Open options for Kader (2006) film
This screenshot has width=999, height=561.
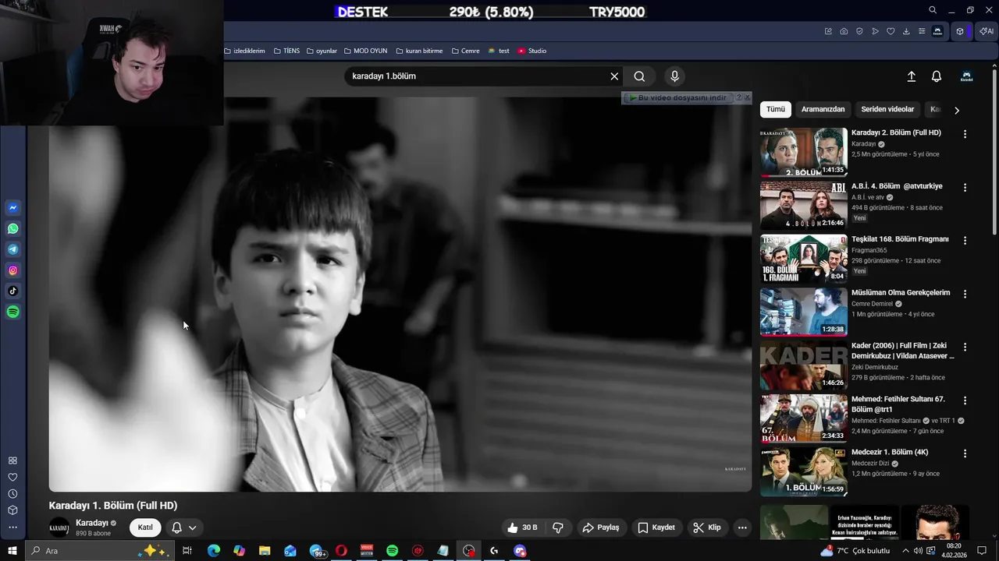[965, 348]
